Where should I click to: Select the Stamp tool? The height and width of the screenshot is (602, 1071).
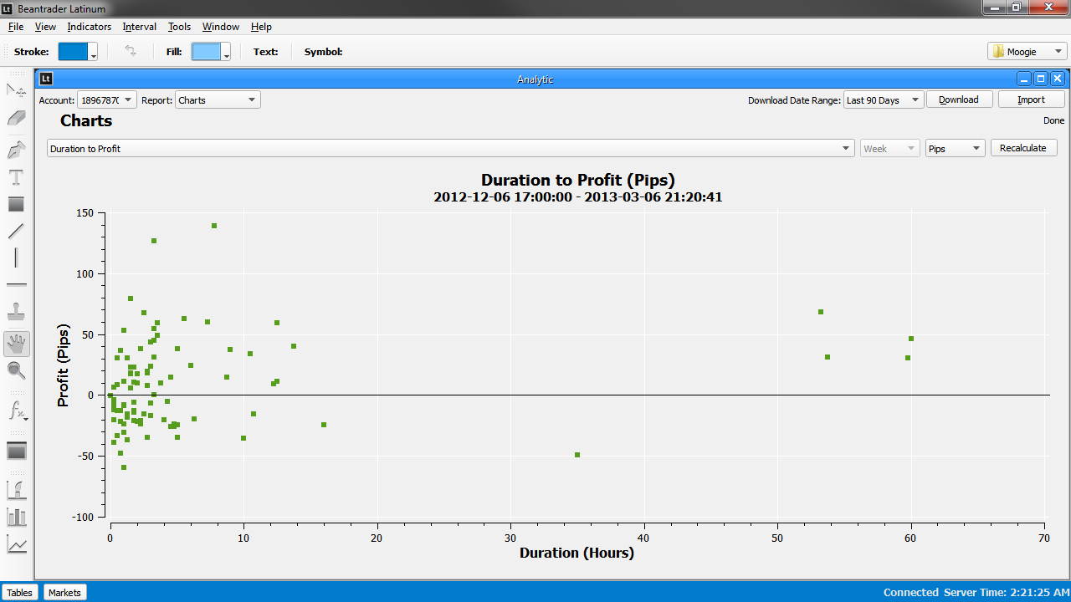17,312
